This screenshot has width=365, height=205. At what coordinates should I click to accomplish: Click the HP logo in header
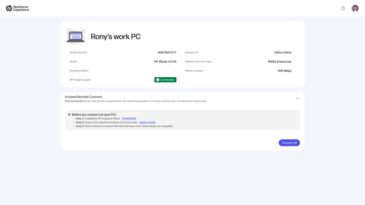pos(9,8)
